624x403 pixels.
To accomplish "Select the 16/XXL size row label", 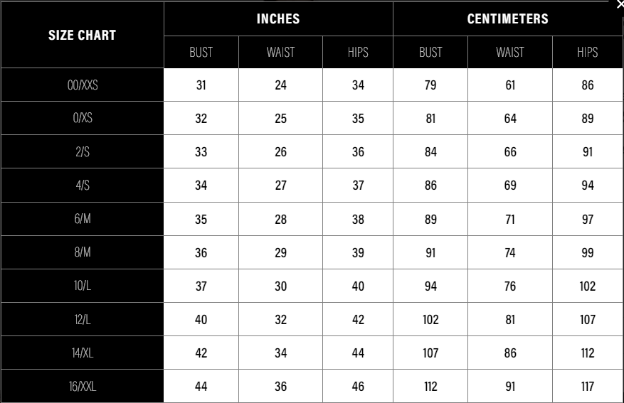I will coord(82,387).
